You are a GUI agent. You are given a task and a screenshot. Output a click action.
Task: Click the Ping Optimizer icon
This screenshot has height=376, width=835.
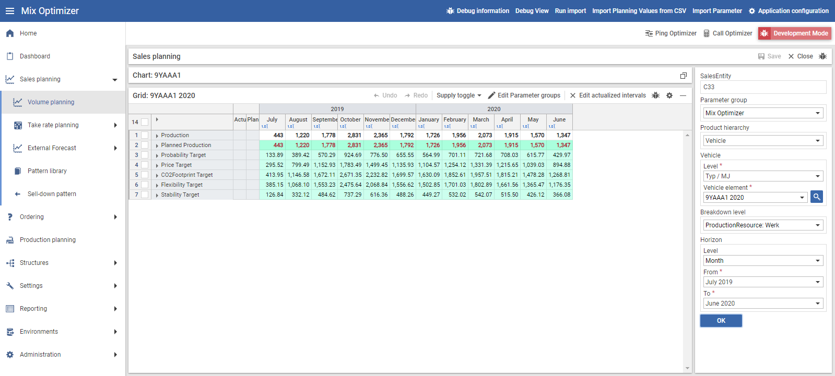pyautogui.click(x=649, y=33)
